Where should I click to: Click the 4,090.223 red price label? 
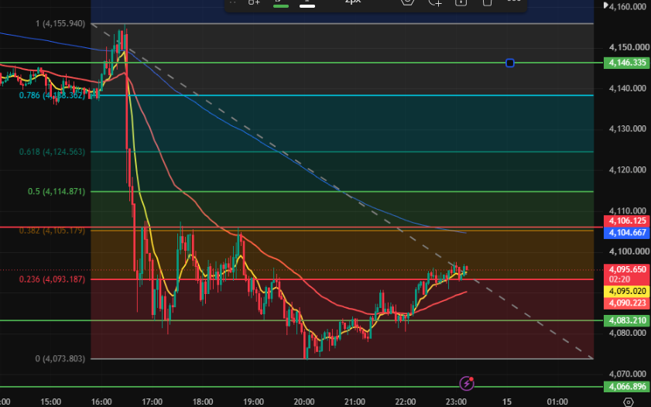tap(627, 303)
